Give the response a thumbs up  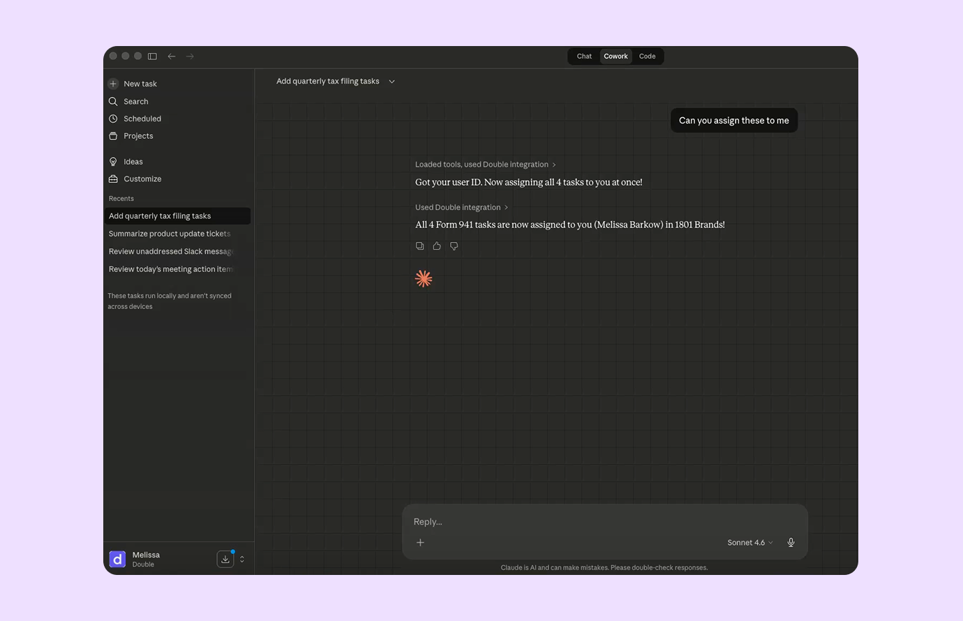point(437,246)
